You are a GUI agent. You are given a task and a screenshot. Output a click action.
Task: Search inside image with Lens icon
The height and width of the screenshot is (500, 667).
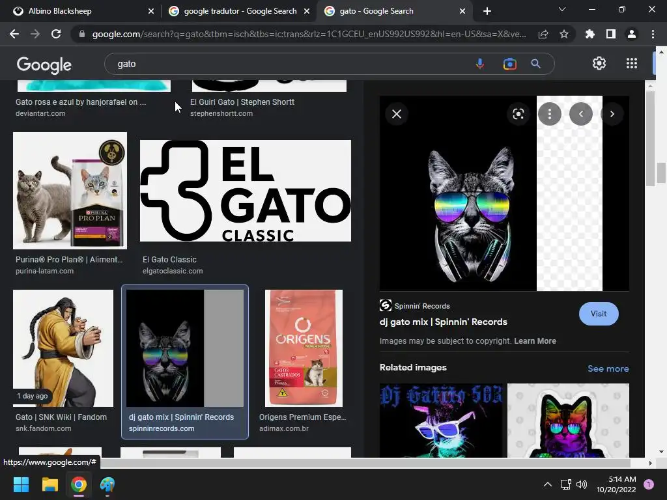[518, 114]
